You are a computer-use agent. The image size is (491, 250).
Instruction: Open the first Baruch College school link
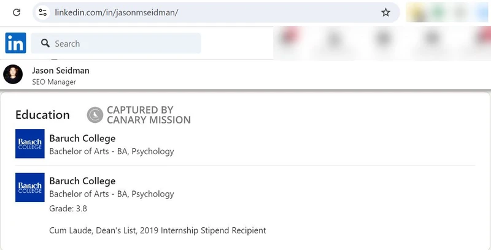pyautogui.click(x=82, y=138)
